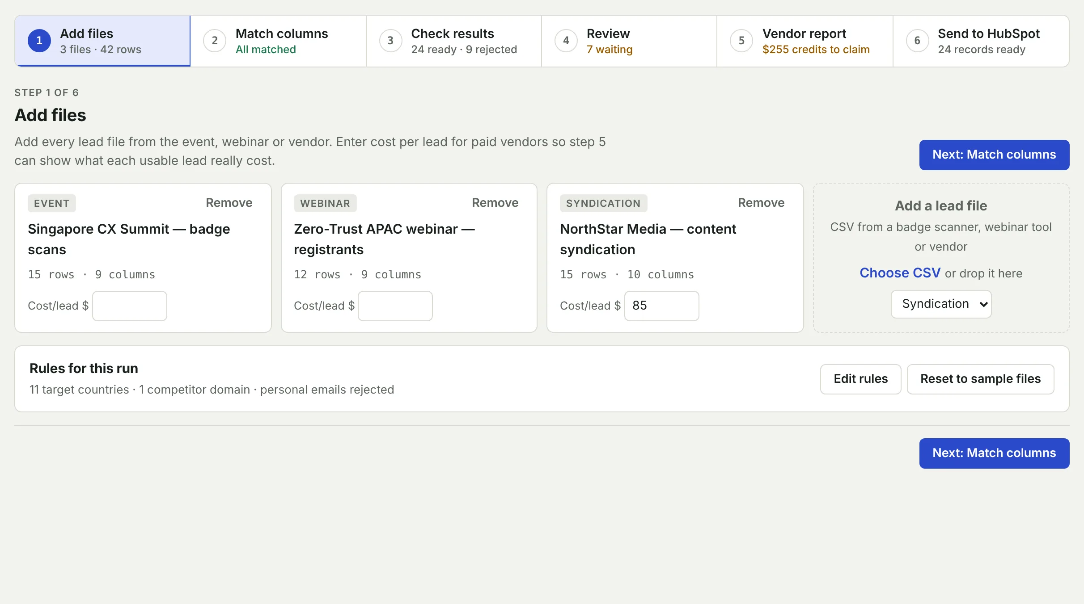Click the Choose CSV link
This screenshot has height=604, width=1084.
(x=900, y=273)
